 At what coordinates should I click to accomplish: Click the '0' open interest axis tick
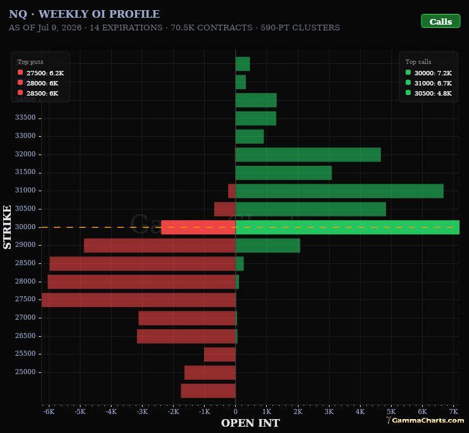(x=236, y=411)
